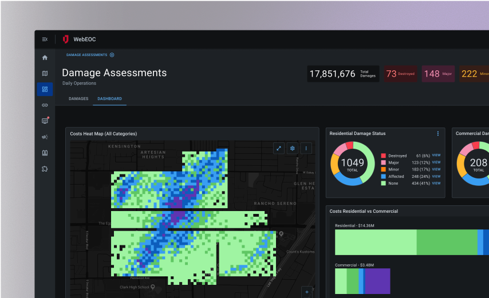This screenshot has height=298, width=489.
Task: Collapse the sidebar with the menu toggle icon
Action: [45, 39]
